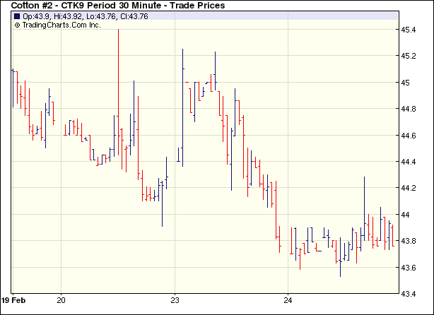Click the 43.6 price axis label
Viewport: 434px width, 315px height.
(x=411, y=268)
